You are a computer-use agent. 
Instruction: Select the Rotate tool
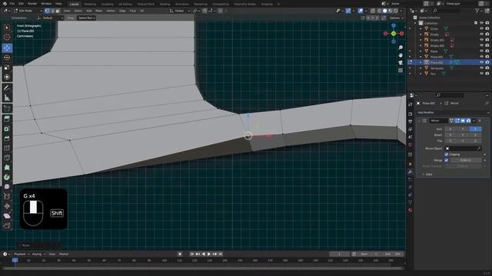click(x=7, y=58)
